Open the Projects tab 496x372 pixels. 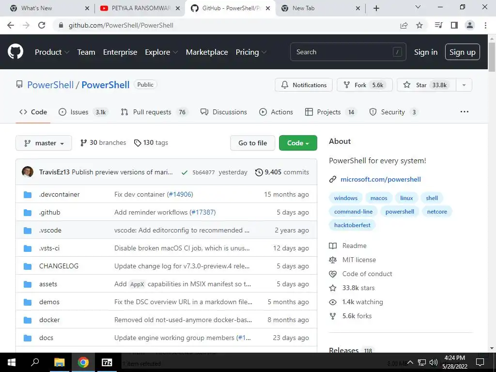coord(330,112)
